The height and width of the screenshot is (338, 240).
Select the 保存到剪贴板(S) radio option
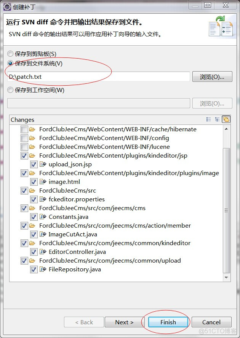pos(10,53)
